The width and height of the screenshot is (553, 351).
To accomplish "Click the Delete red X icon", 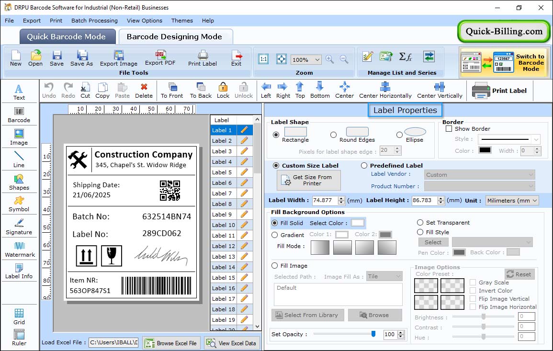I will pos(144,87).
